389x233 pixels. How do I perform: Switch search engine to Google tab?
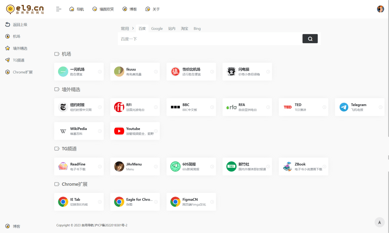157,28
